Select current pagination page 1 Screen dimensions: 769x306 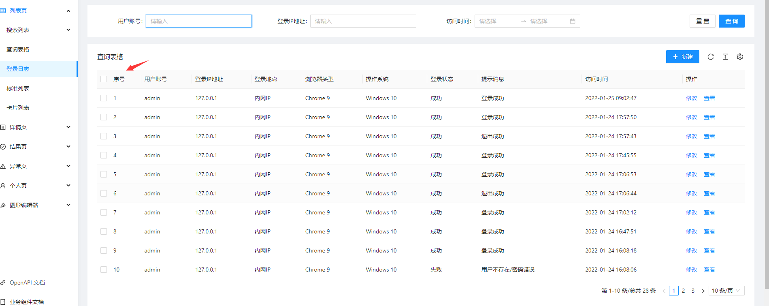tap(674, 291)
